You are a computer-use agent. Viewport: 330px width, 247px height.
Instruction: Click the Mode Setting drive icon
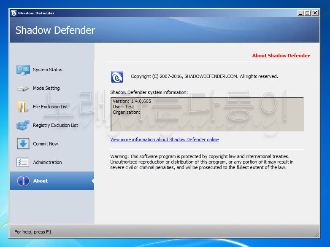23,88
